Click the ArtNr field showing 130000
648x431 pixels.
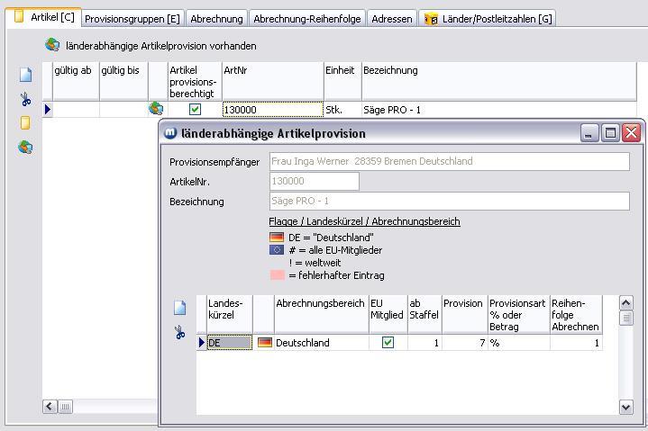click(x=272, y=110)
